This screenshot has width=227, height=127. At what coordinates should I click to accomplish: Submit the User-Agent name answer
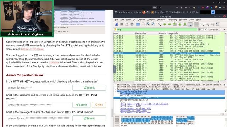(x=89, y=119)
